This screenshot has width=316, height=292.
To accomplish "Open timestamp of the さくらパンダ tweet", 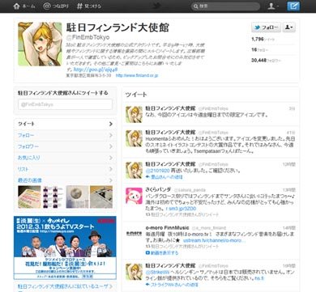I will click(289, 190).
